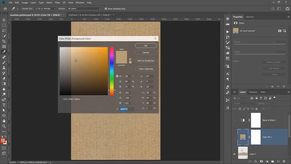Screen dimensions: 291x164
Task: Select the Zoom magnifier tool
Action: pyautogui.click(x=4, y=126)
